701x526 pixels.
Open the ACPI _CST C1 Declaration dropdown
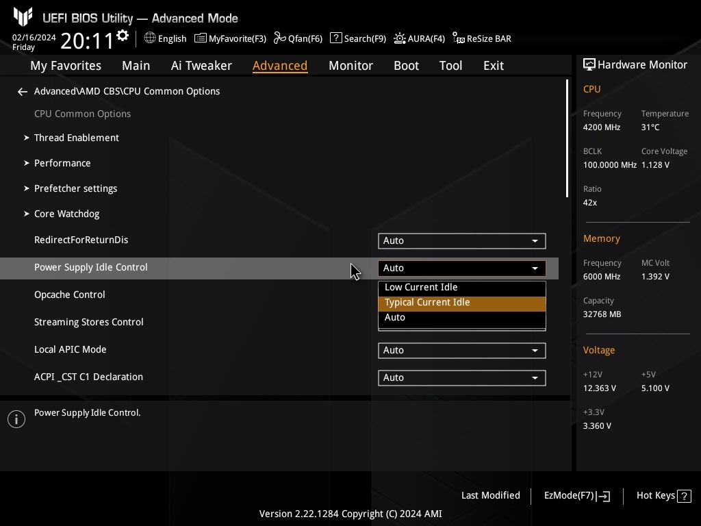[462, 377]
